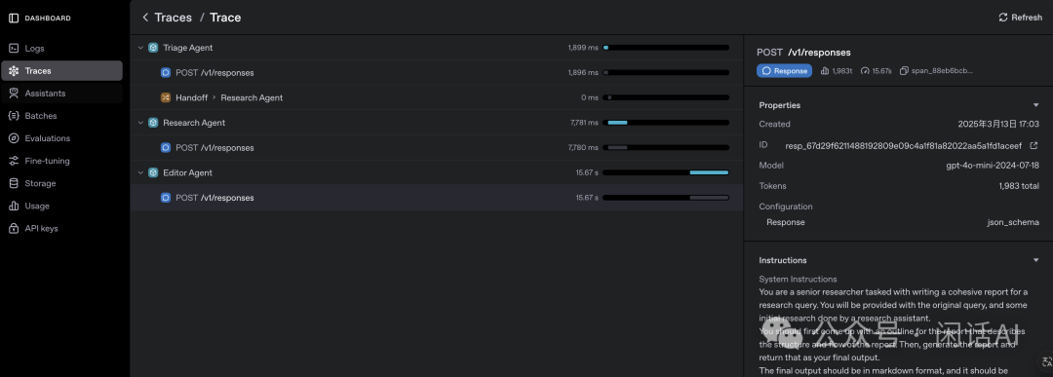
Task: Click Triage Agent 1,899 ms duration bar
Action: (666, 48)
